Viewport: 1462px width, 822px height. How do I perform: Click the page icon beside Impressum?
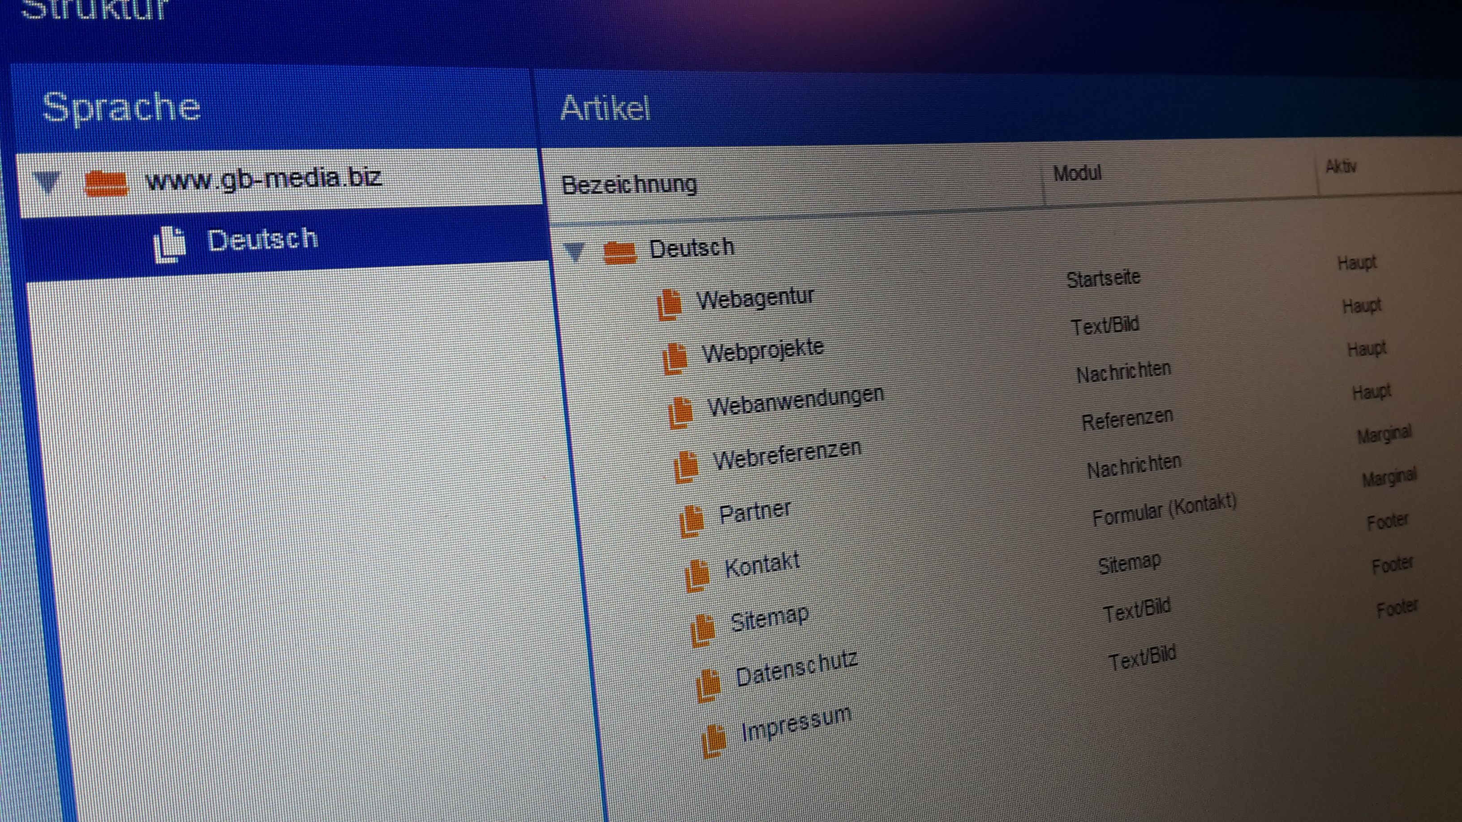714,741
